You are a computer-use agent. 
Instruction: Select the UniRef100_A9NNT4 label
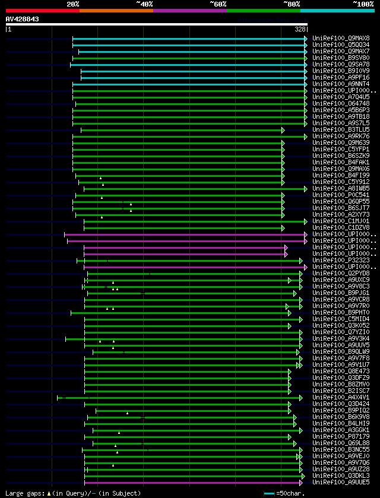tap(341, 84)
